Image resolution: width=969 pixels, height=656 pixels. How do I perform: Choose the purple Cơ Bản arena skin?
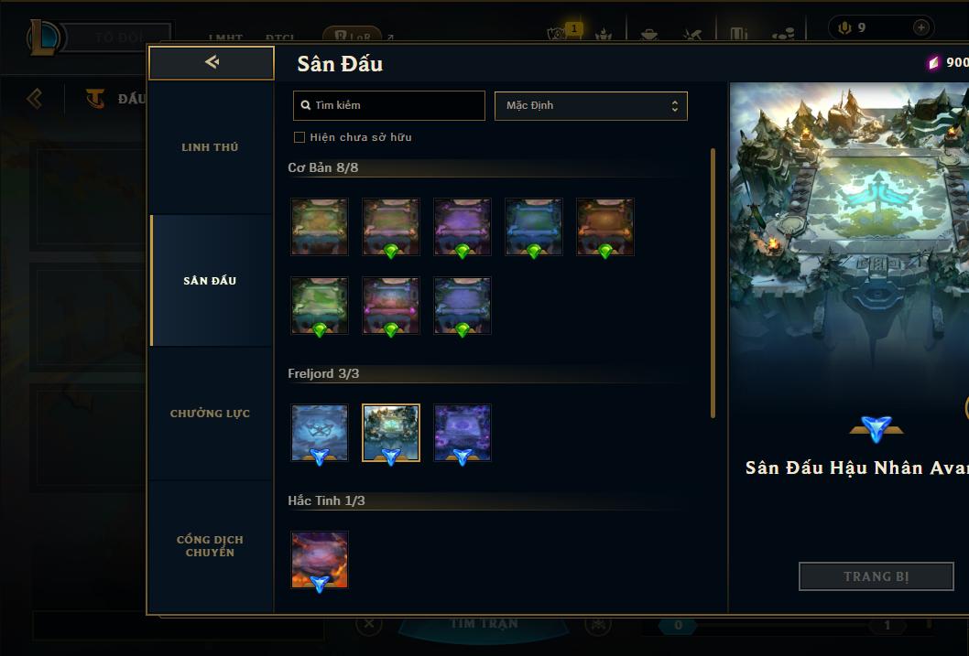(x=463, y=227)
